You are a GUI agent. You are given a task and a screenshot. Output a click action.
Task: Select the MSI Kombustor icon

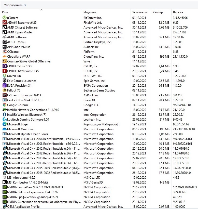(x=5, y=182)
